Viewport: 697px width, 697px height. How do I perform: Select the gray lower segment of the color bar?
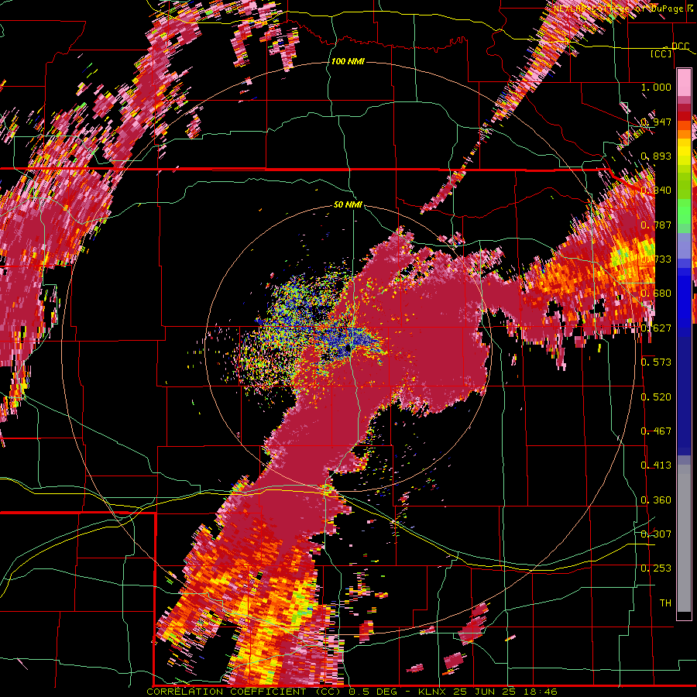[x=684, y=538]
